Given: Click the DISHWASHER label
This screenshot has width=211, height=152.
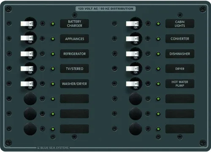Looking at the screenshot, I should [180, 54].
